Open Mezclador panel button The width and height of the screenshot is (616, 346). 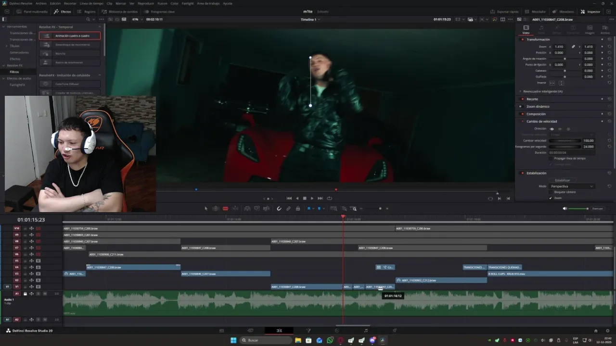(535, 12)
